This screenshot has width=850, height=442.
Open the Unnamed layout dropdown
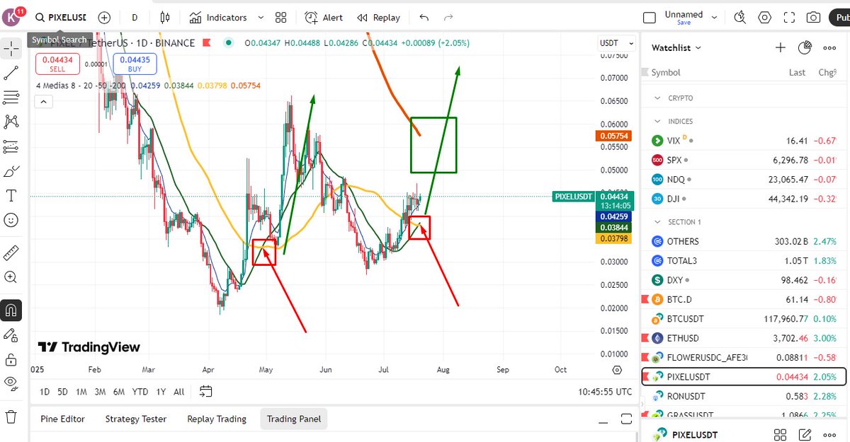click(x=715, y=17)
